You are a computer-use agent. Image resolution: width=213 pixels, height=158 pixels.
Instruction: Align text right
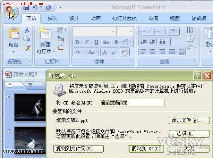click(162, 51)
